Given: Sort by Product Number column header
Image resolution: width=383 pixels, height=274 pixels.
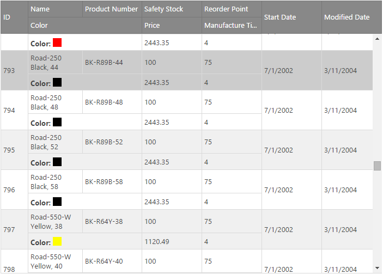Looking at the screenshot, I should 112,9.
